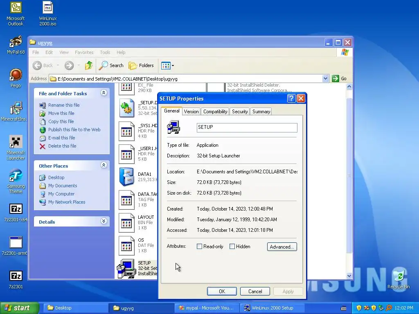Click Copy this file link
This screenshot has width=419, height=314.
pos(61,121)
